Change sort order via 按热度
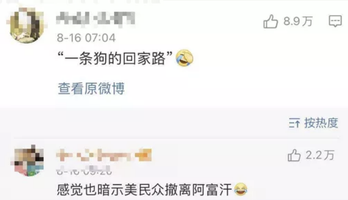The height and width of the screenshot is (200, 348). [321, 123]
